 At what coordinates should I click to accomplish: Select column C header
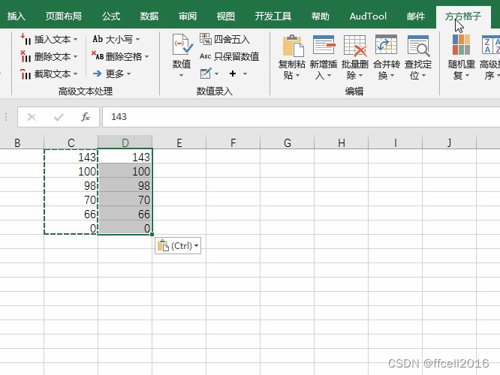(x=71, y=142)
